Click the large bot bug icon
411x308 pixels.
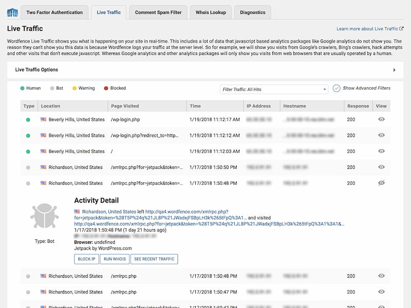(x=44, y=216)
